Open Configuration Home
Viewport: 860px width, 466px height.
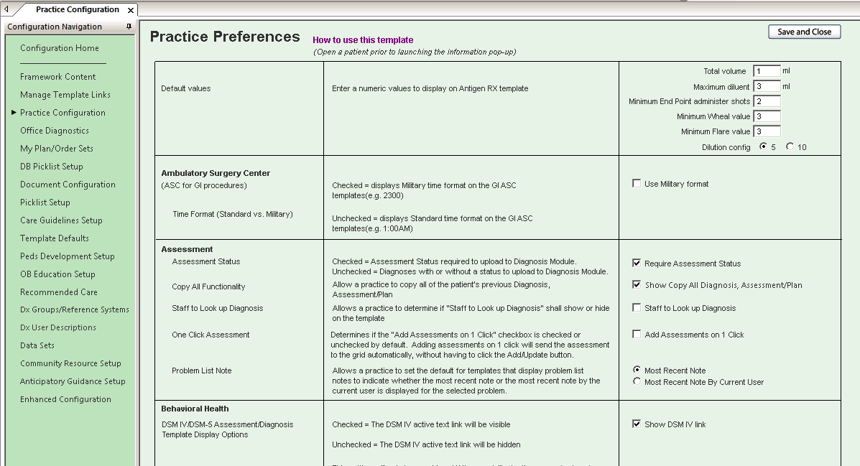(x=60, y=48)
